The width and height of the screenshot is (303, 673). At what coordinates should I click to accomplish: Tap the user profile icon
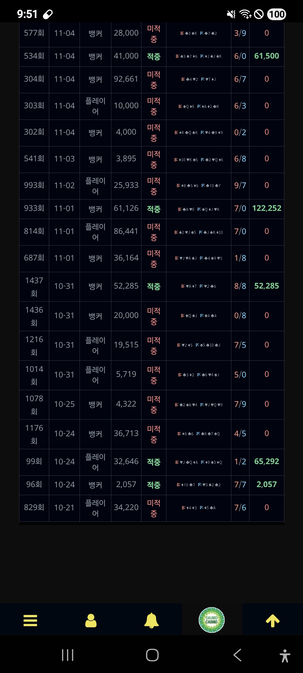click(91, 621)
